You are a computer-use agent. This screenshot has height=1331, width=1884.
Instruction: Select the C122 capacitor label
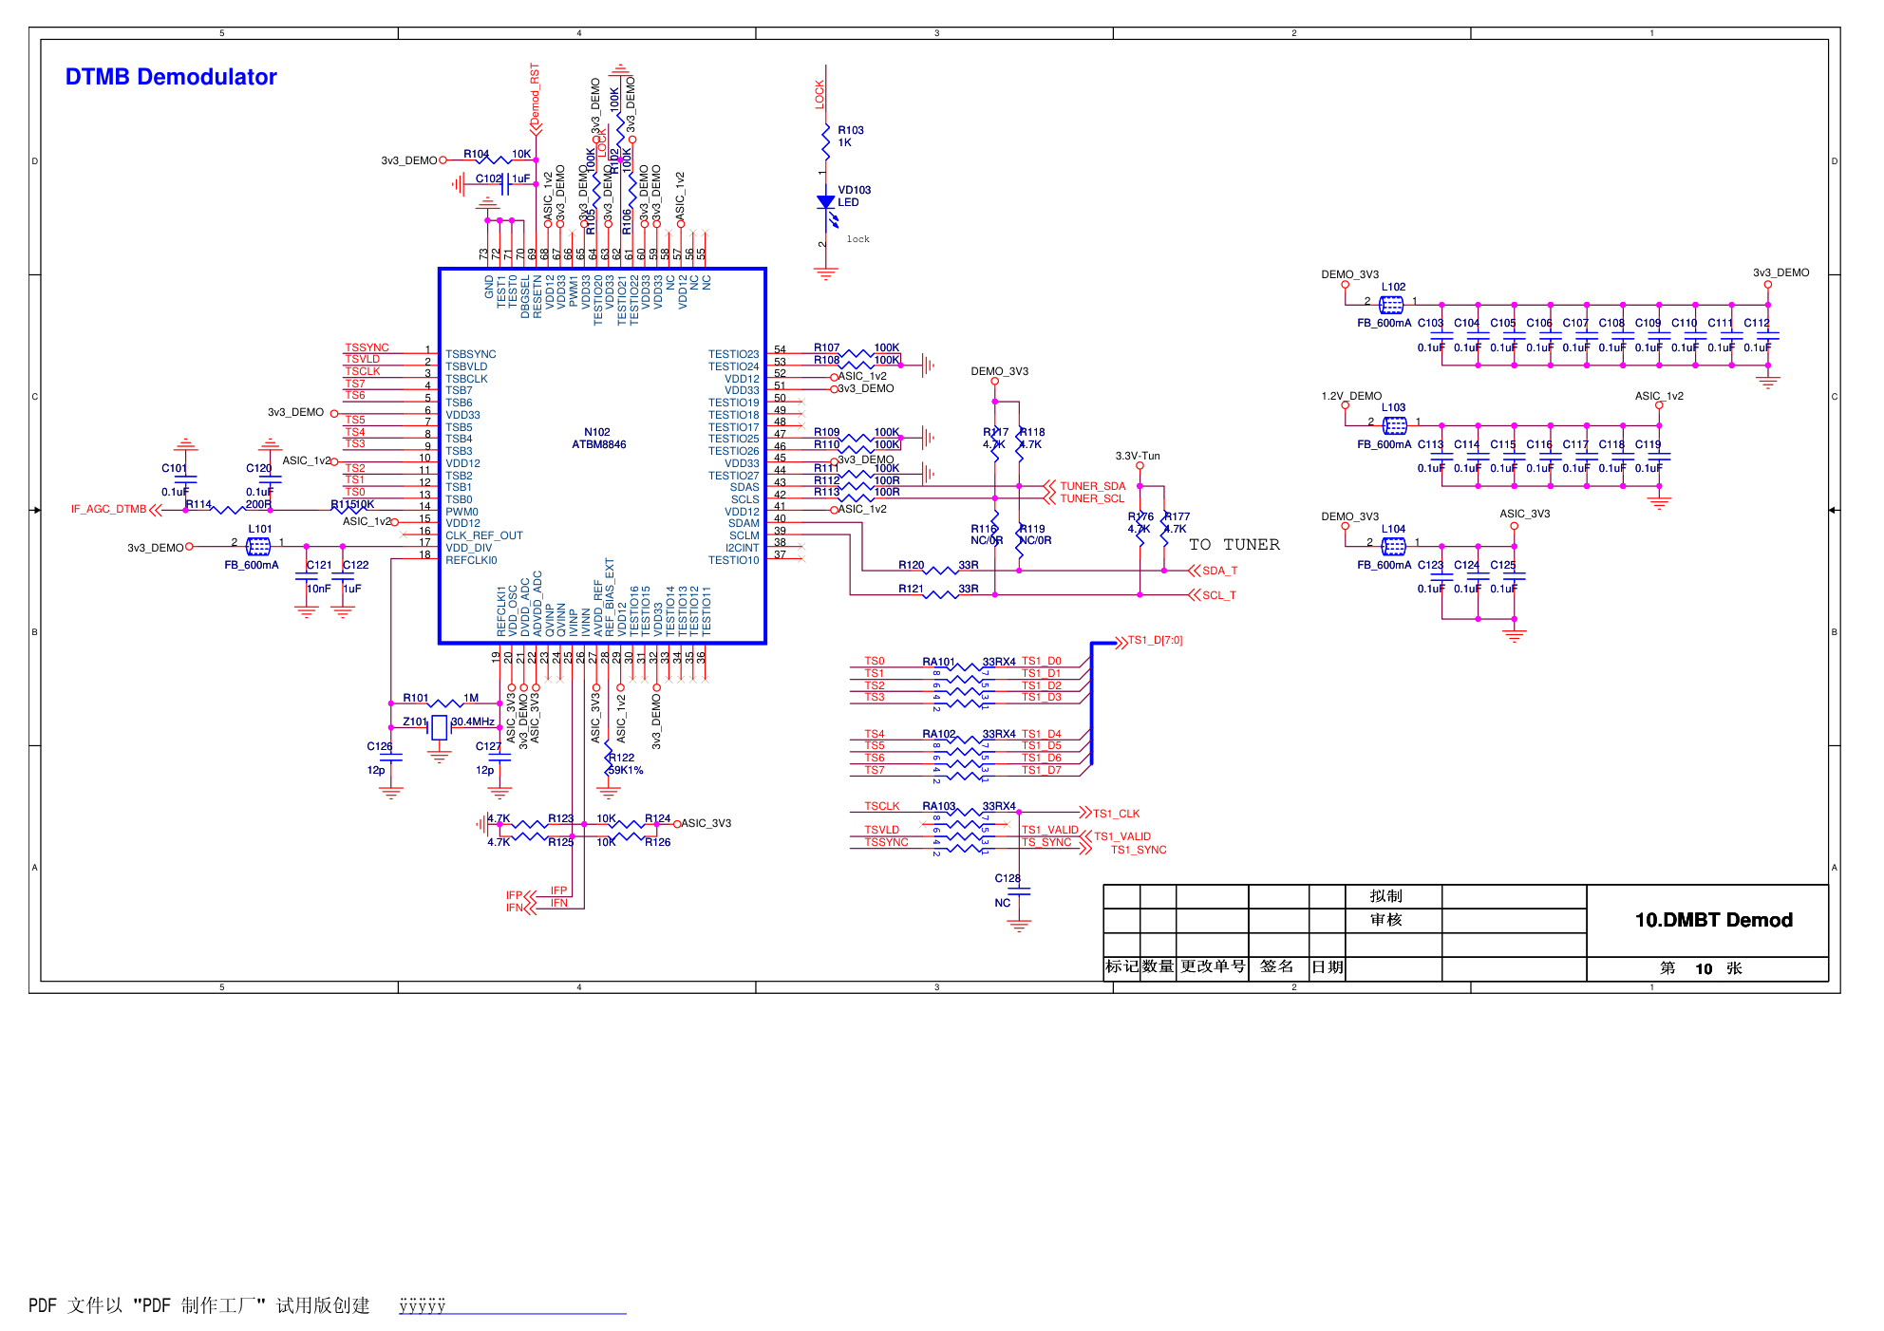pos(356,565)
